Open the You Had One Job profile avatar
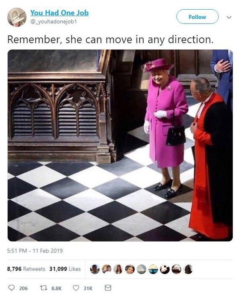The height and width of the screenshot is (295, 240). pyautogui.click(x=17, y=17)
